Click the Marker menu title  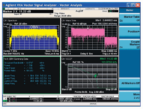coord(130,10)
